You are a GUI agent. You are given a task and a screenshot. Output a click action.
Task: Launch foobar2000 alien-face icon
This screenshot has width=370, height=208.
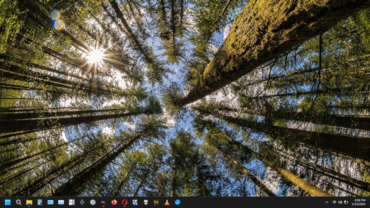pos(146,202)
